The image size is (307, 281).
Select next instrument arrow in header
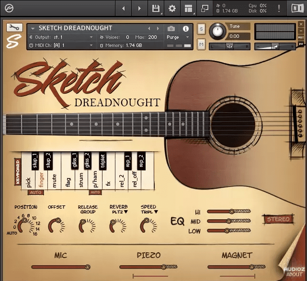[x=158, y=29]
